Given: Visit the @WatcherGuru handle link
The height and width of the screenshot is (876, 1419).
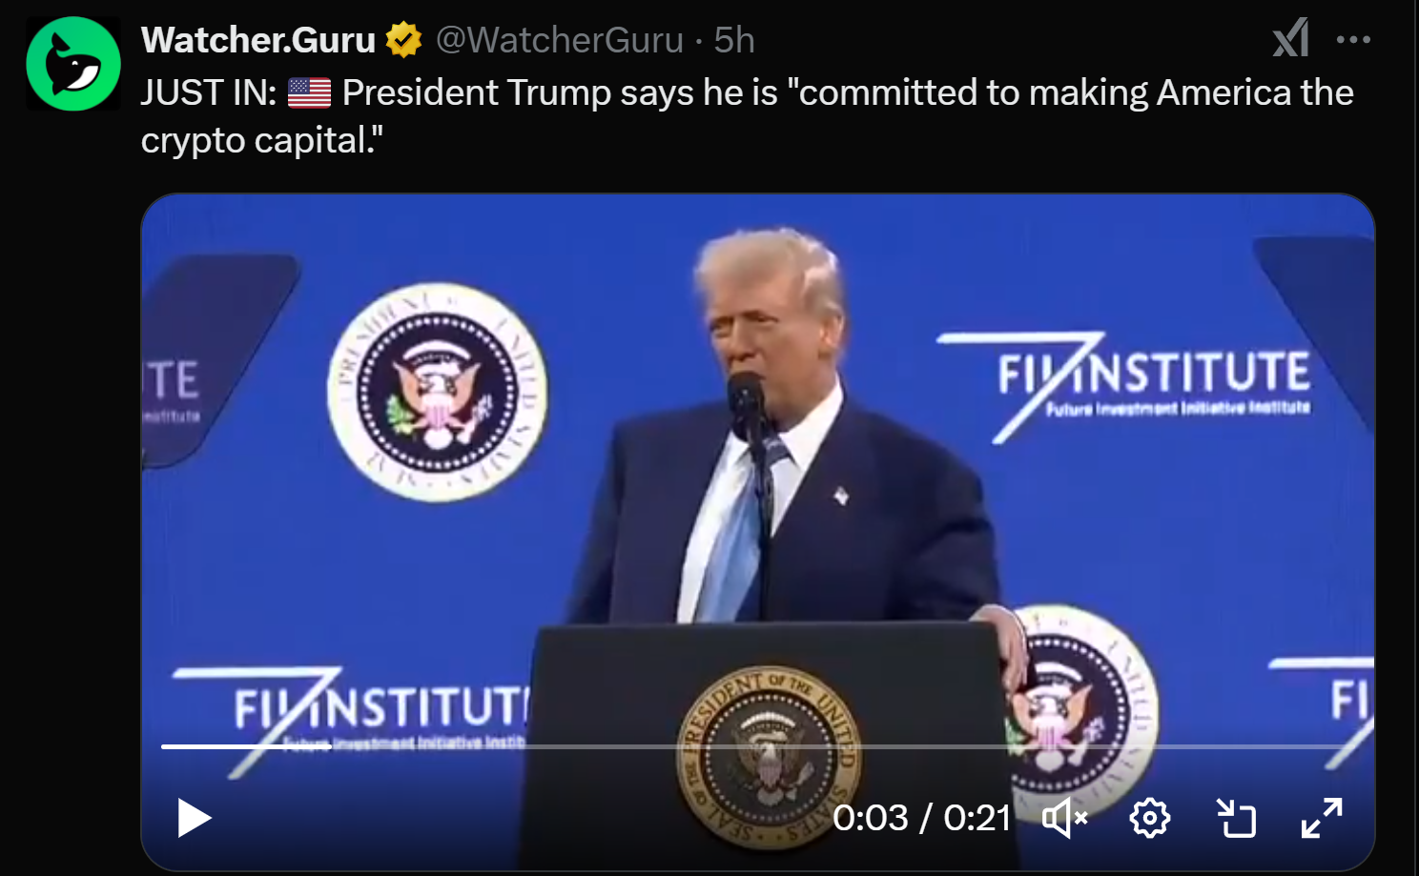Looking at the screenshot, I should click(560, 40).
